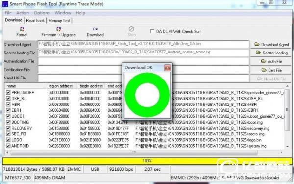
Task: Click the horizontal scrollbar of the partition list
Action: (x=134, y=152)
